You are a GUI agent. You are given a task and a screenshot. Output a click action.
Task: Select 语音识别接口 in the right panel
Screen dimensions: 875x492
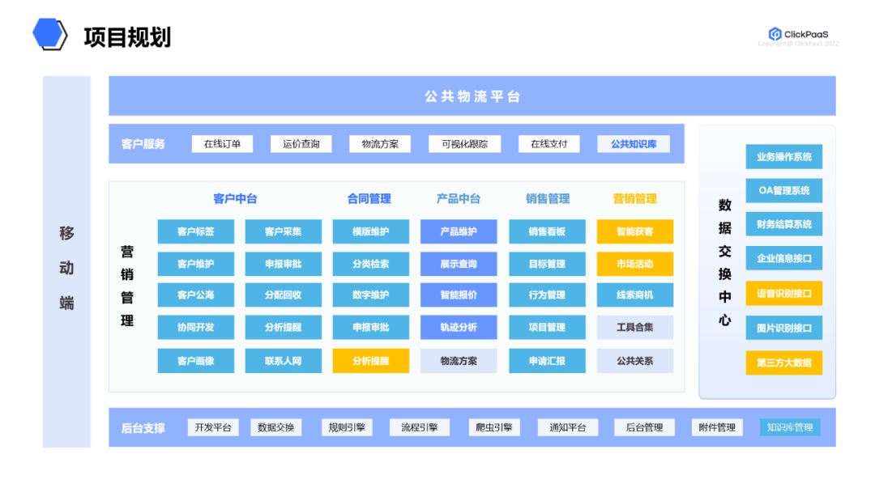coord(784,294)
